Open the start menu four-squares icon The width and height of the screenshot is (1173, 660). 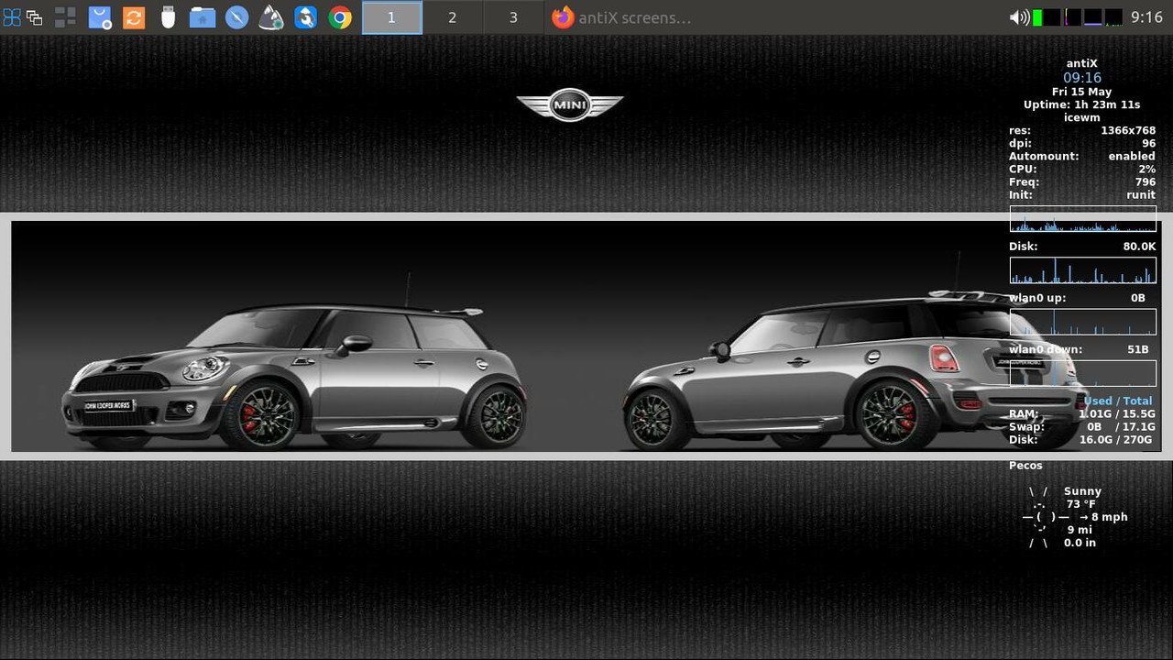coord(12,17)
